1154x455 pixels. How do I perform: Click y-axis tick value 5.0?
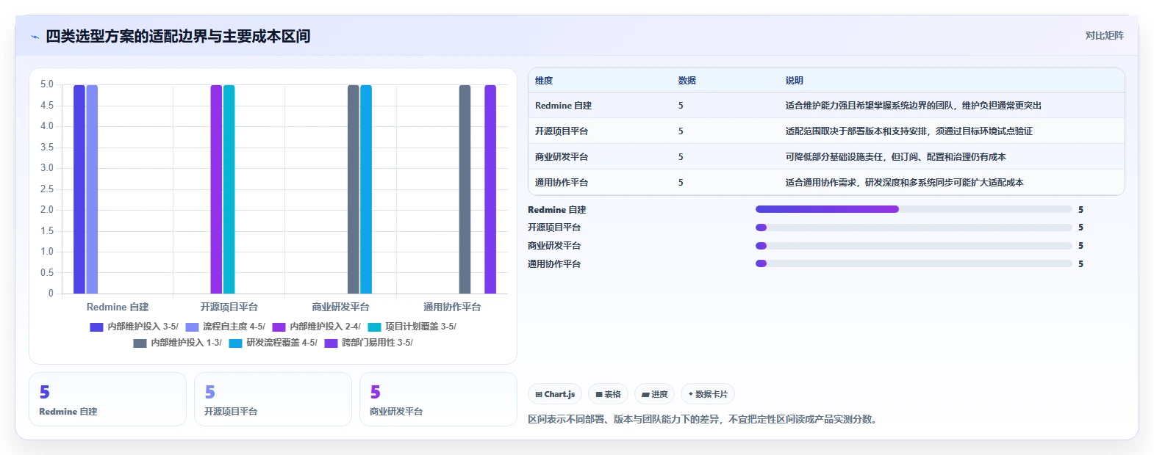[47, 84]
